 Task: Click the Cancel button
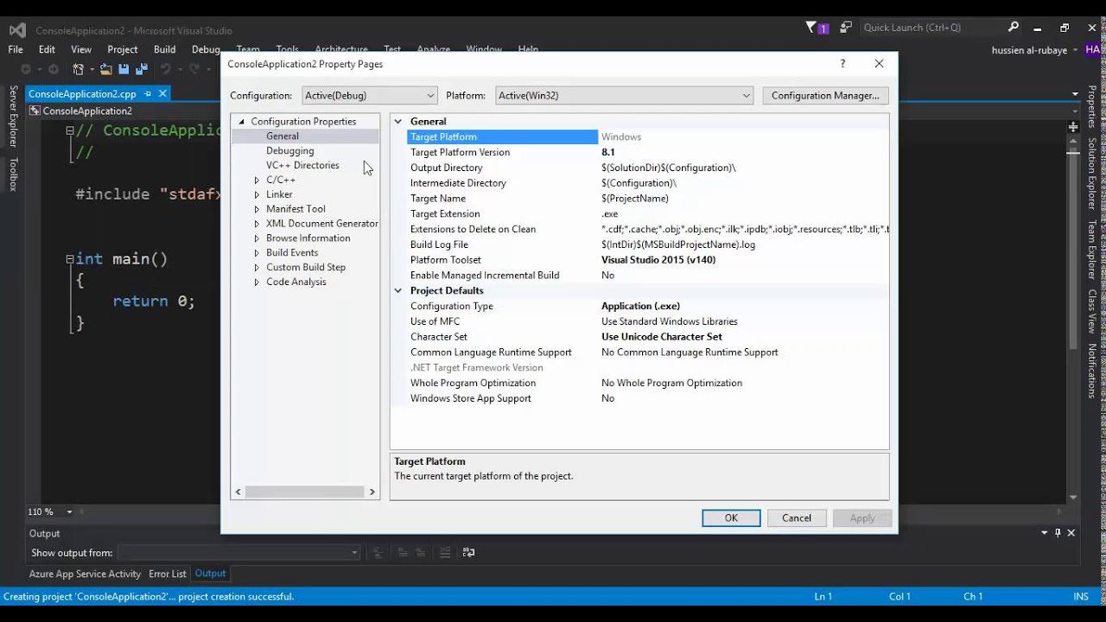(x=797, y=518)
